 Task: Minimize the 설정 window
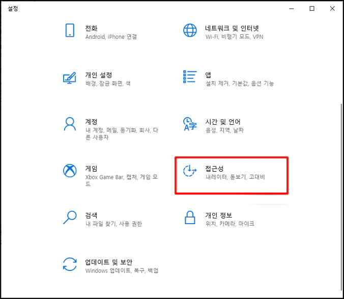click(x=292, y=9)
